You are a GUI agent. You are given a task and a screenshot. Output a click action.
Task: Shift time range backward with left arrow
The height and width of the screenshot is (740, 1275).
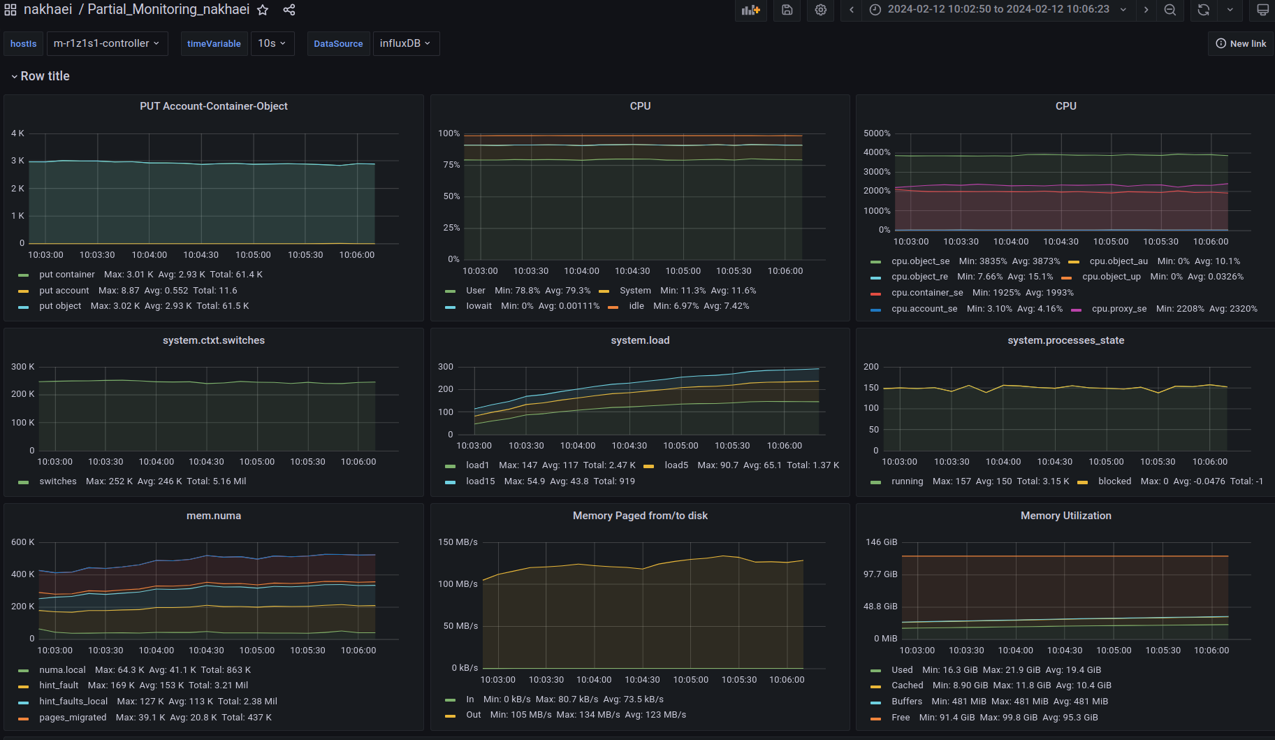[852, 10]
